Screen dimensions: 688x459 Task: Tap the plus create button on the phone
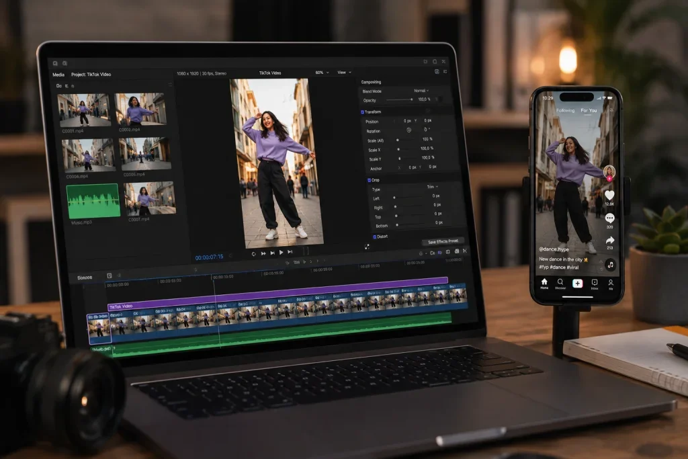coord(577,284)
